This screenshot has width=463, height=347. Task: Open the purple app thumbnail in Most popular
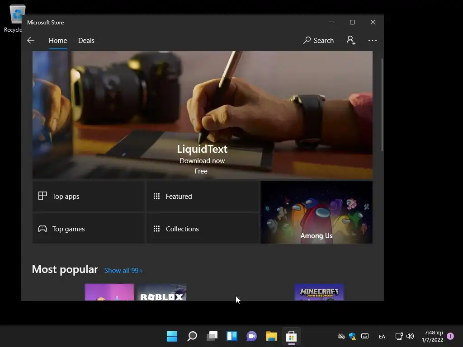[x=109, y=292]
